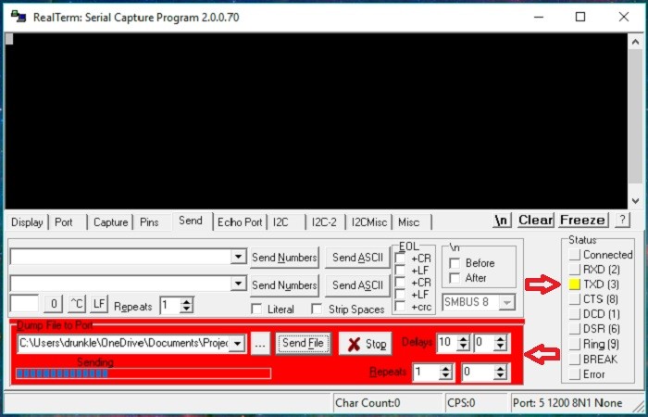The image size is (648, 417).
Task: Open the Capture tab
Action: point(110,222)
